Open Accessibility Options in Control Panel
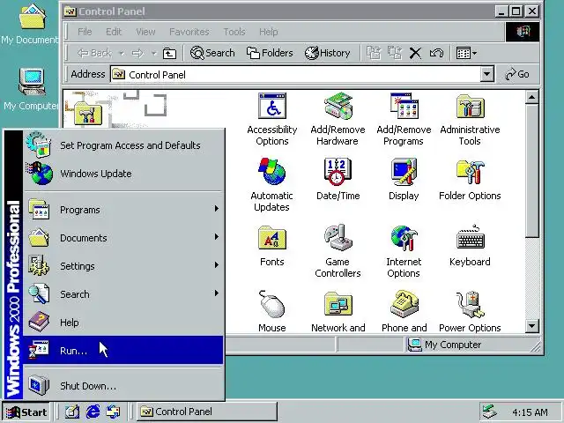Viewport: 564px width, 423px height. point(272,119)
